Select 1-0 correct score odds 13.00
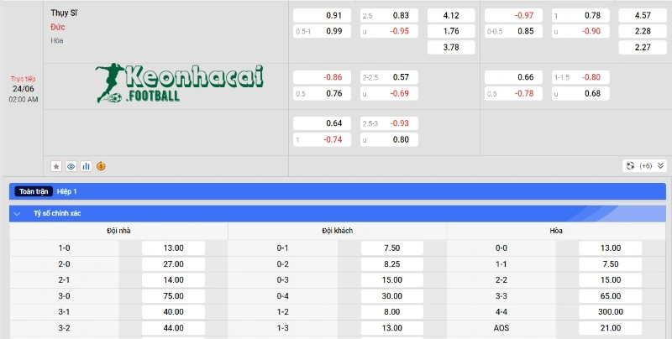The width and height of the screenshot is (672, 339). [174, 248]
